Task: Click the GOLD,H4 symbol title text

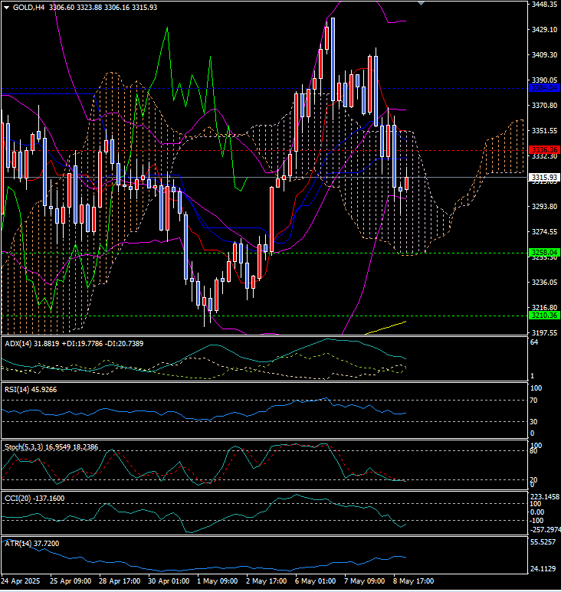Action: tap(28, 8)
